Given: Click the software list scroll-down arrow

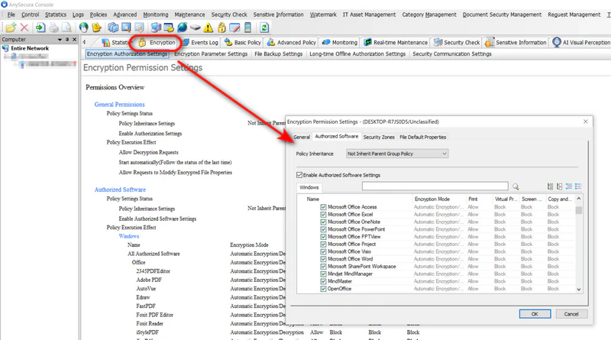Looking at the screenshot, I should coord(579,290).
